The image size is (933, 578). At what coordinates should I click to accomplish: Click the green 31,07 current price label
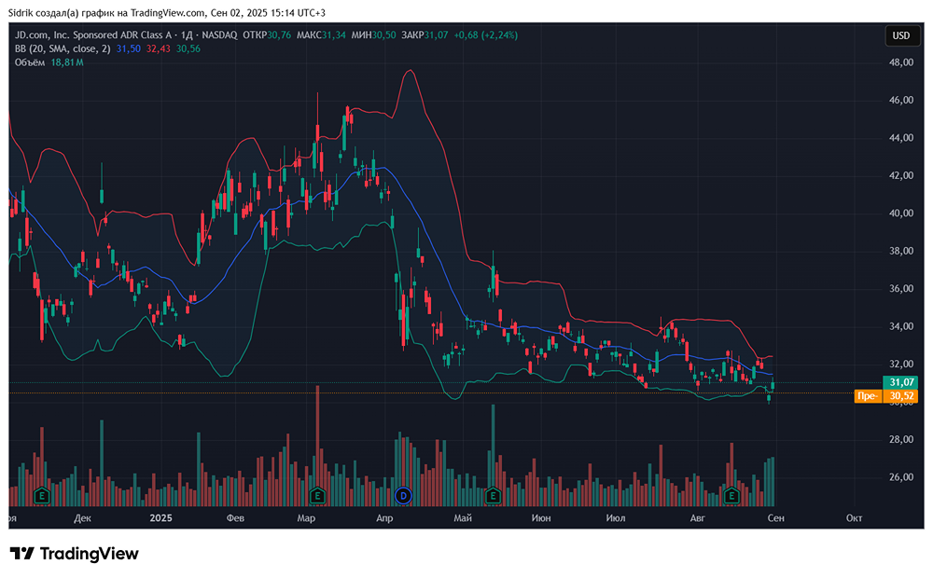pyautogui.click(x=901, y=382)
